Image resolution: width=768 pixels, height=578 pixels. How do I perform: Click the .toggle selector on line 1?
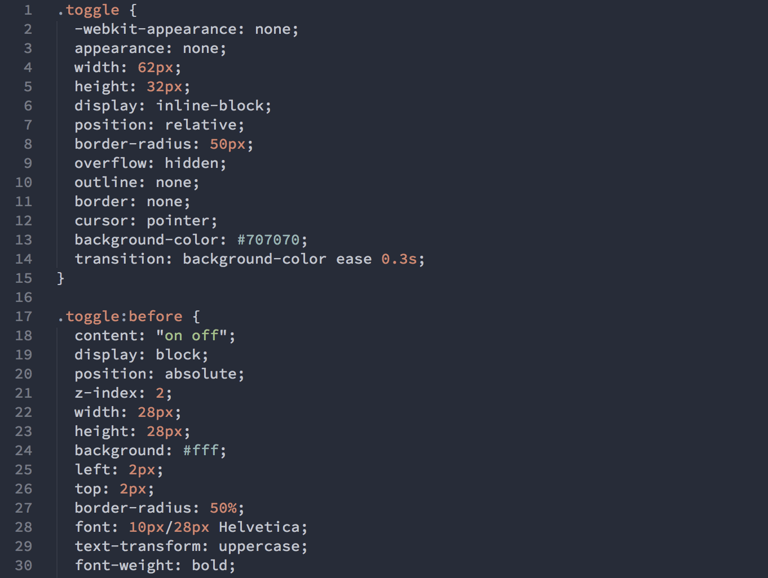pos(89,10)
